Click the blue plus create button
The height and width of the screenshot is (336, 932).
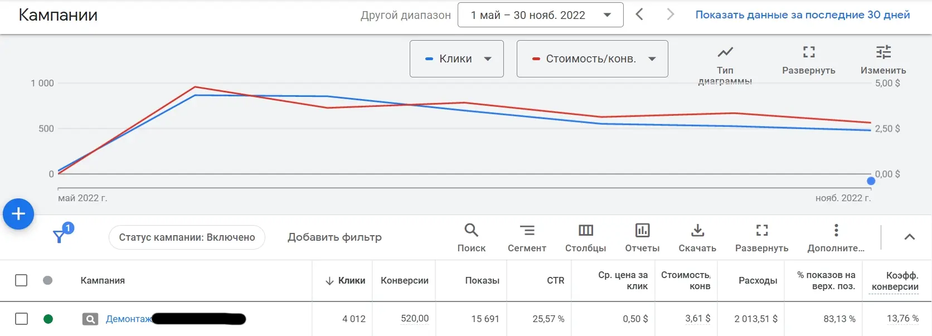18,214
